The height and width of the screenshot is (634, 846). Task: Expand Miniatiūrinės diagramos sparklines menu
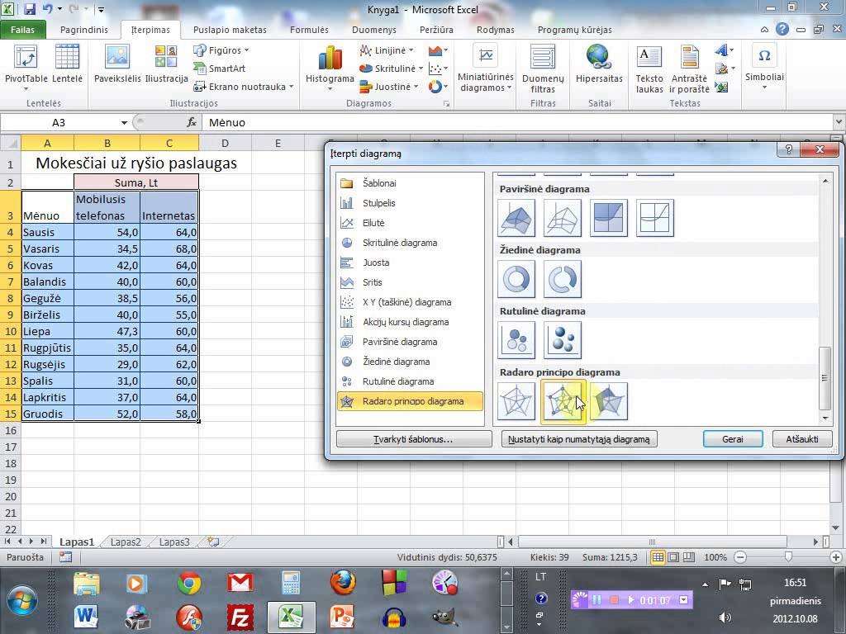tap(486, 69)
